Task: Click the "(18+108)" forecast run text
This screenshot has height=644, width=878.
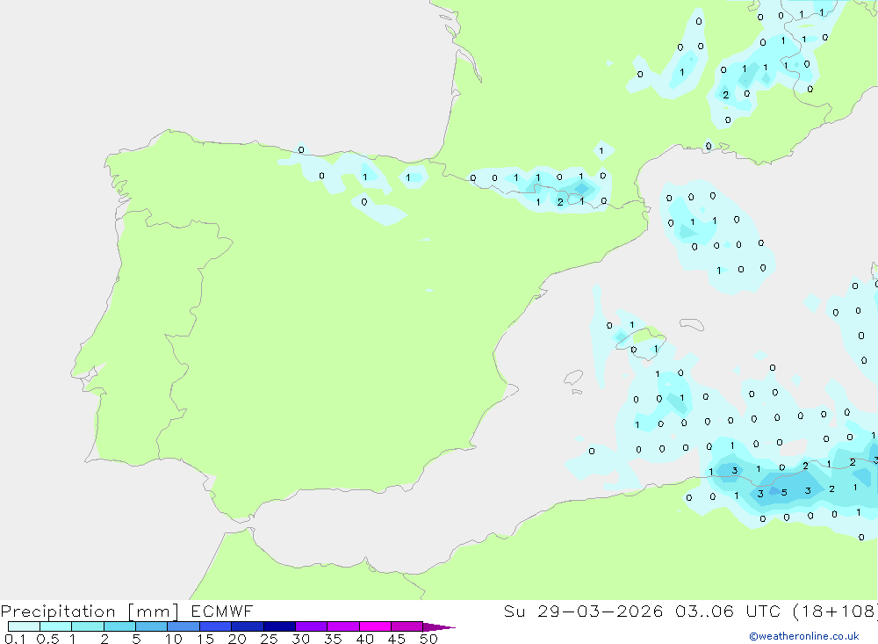Action: tap(835, 611)
